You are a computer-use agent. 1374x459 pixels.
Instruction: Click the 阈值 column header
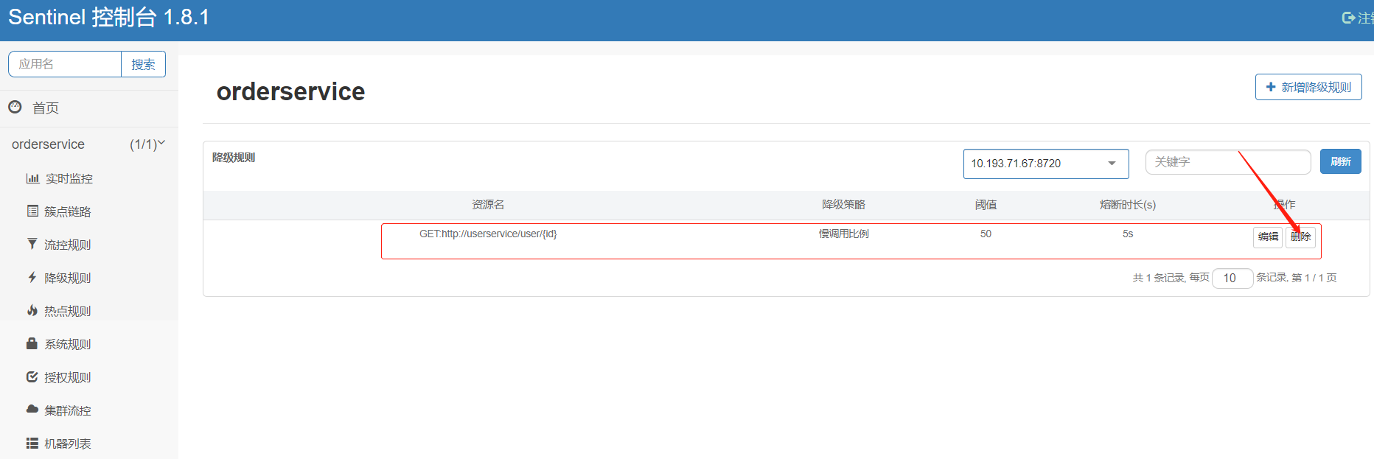(986, 205)
